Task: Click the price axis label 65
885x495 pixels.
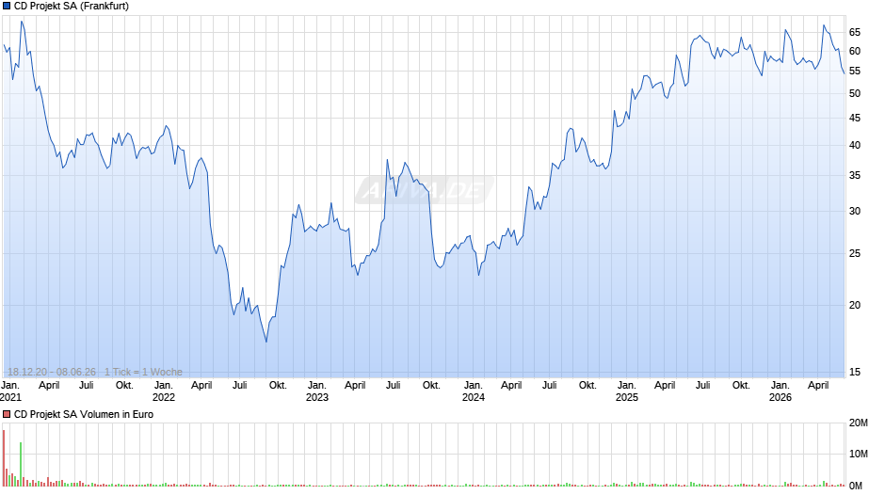Action: pyautogui.click(x=855, y=33)
